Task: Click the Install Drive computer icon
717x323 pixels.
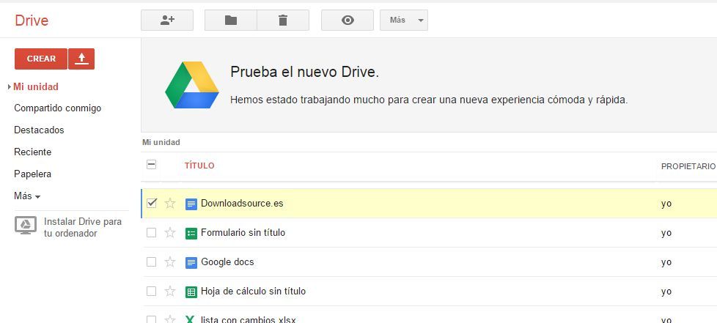Action: [x=26, y=226]
